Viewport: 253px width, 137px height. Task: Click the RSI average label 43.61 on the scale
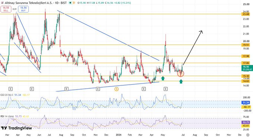(x=246, y=126)
